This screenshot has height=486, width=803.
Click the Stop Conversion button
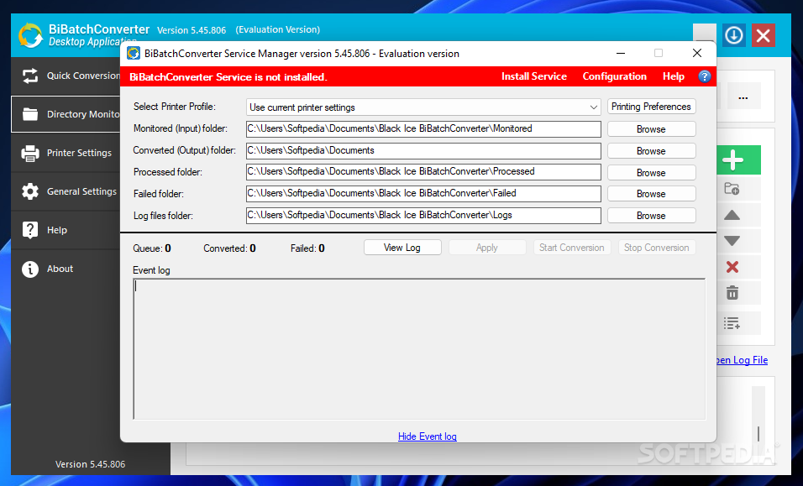tap(657, 248)
